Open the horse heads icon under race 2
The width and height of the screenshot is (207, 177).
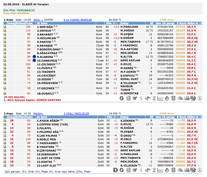tap(180, 170)
